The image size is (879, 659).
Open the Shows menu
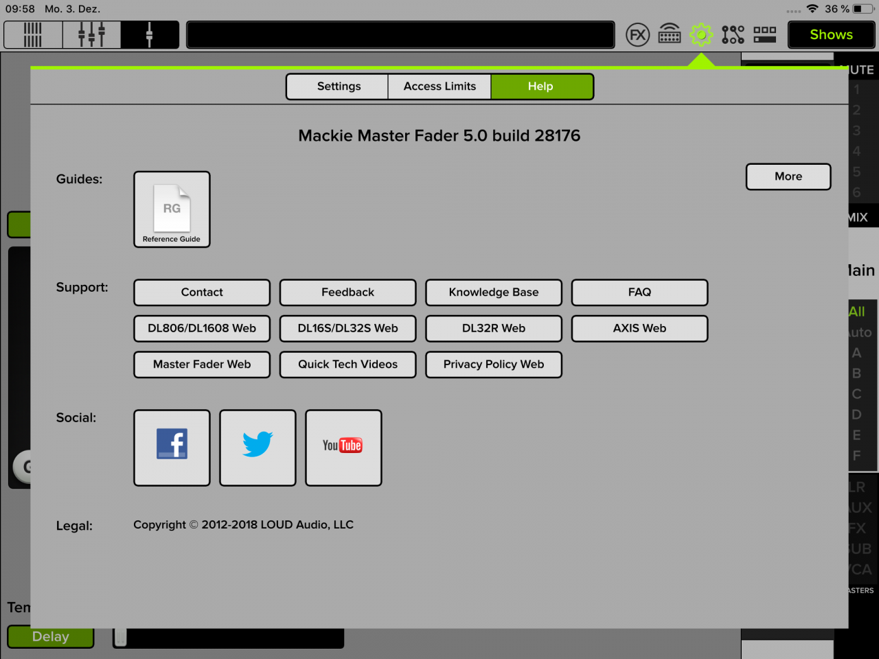[x=831, y=35]
